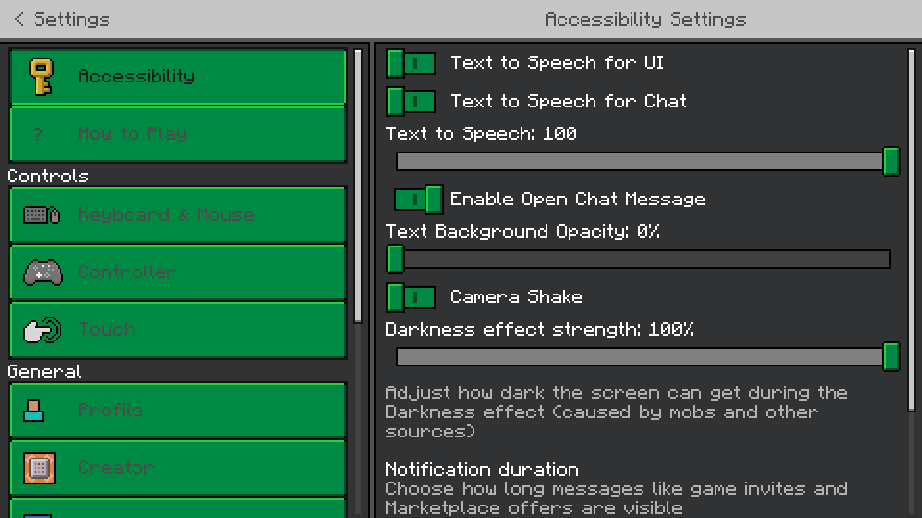The image size is (922, 518).
Task: Select Keyboard & Mouse settings
Action: [178, 215]
